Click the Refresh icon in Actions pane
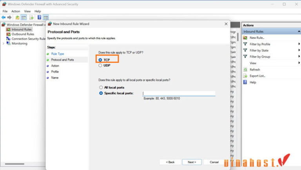The height and width of the screenshot is (170, 301). coord(245,69)
